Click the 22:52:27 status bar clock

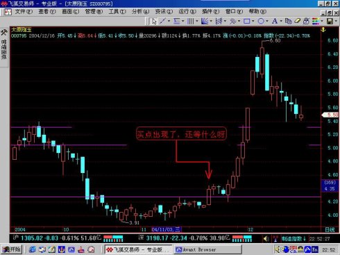coord(320,238)
